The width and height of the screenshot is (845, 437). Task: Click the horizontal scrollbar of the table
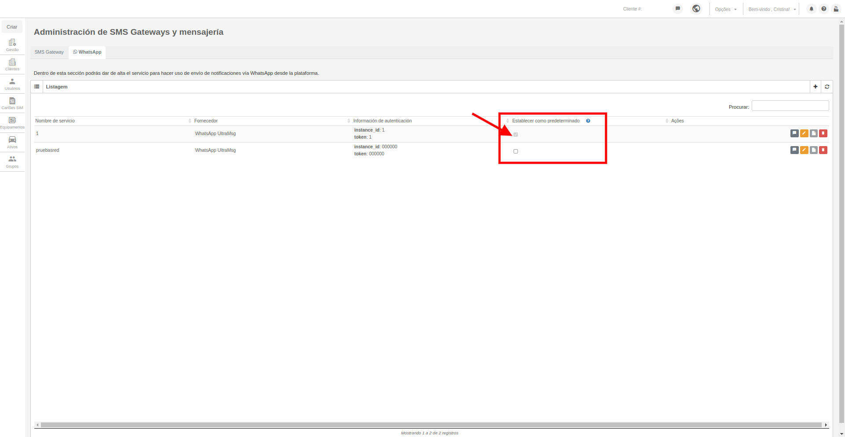(x=431, y=425)
